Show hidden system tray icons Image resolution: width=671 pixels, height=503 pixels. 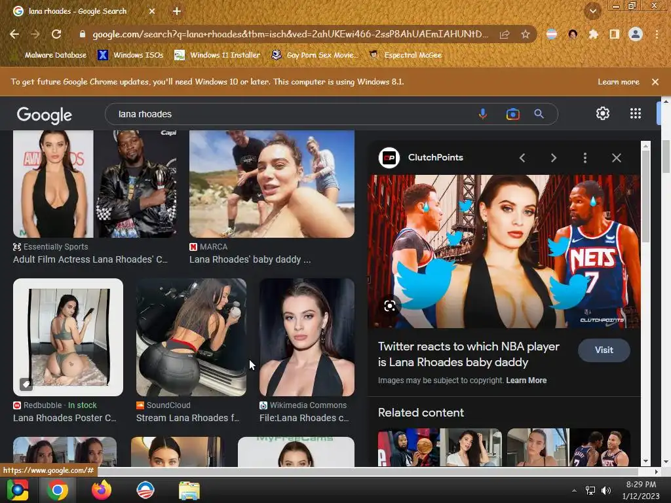(x=574, y=491)
